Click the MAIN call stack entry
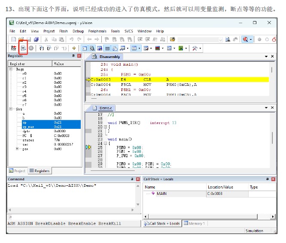This screenshot has width=286, height=243. coord(161,194)
